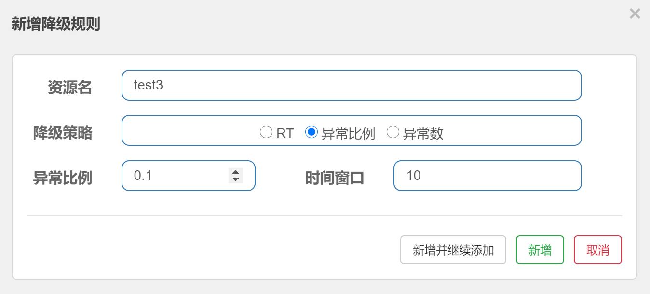Close the 新增降级规则 dialog with X

tap(635, 13)
